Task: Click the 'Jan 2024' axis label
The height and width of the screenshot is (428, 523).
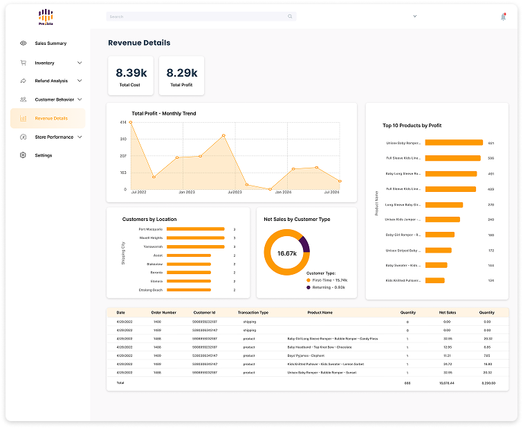Action: click(x=283, y=192)
